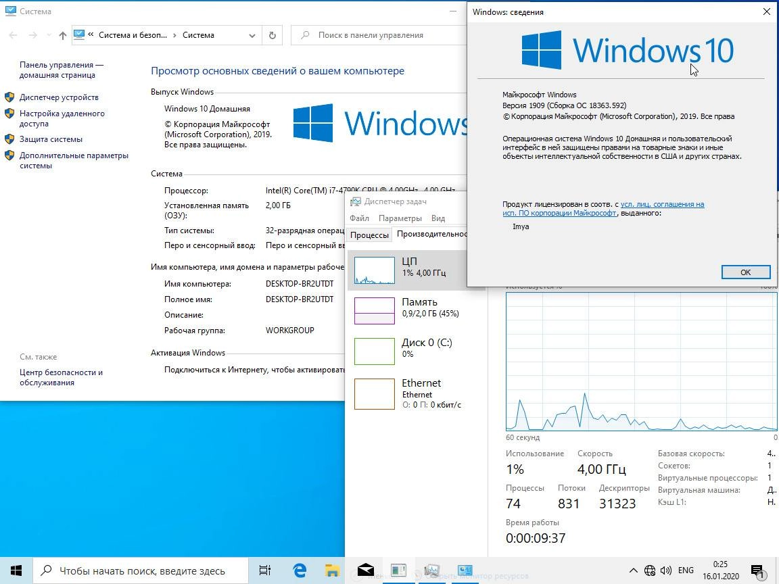779x584 pixels.
Task: Open 'Диспетчер устройств' link
Action: coord(59,97)
